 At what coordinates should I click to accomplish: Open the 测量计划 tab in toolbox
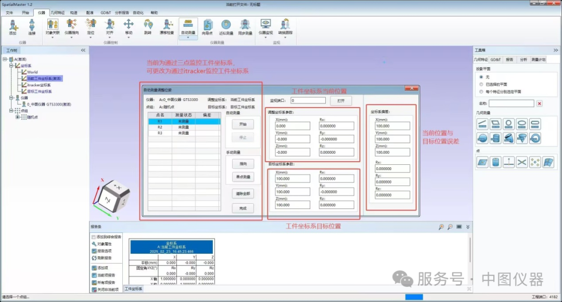539,60
